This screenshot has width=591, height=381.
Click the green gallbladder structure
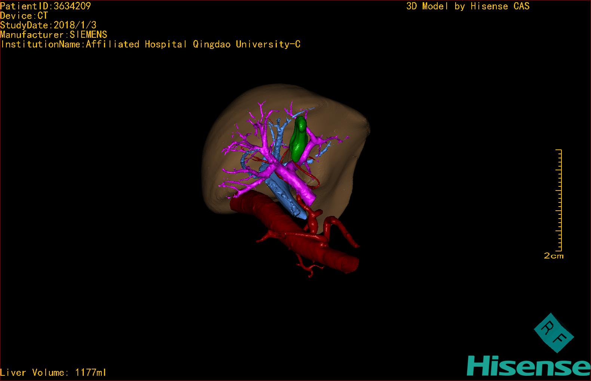coord(298,138)
